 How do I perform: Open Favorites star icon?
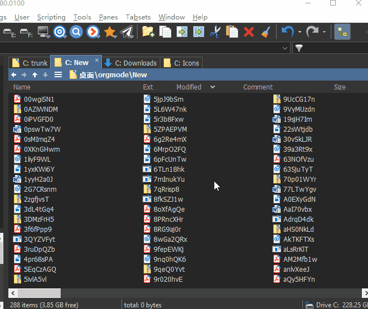(110, 32)
